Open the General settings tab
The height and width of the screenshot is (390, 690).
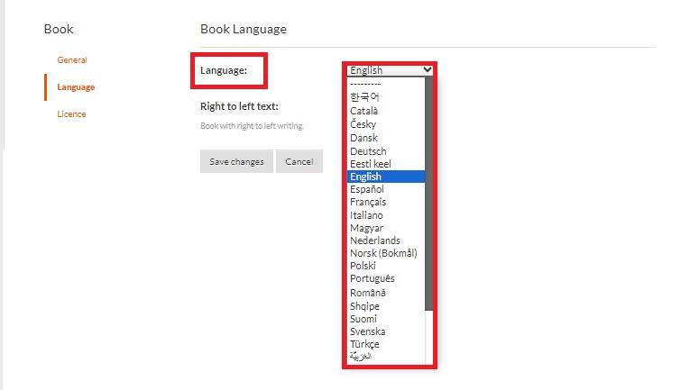click(x=72, y=60)
